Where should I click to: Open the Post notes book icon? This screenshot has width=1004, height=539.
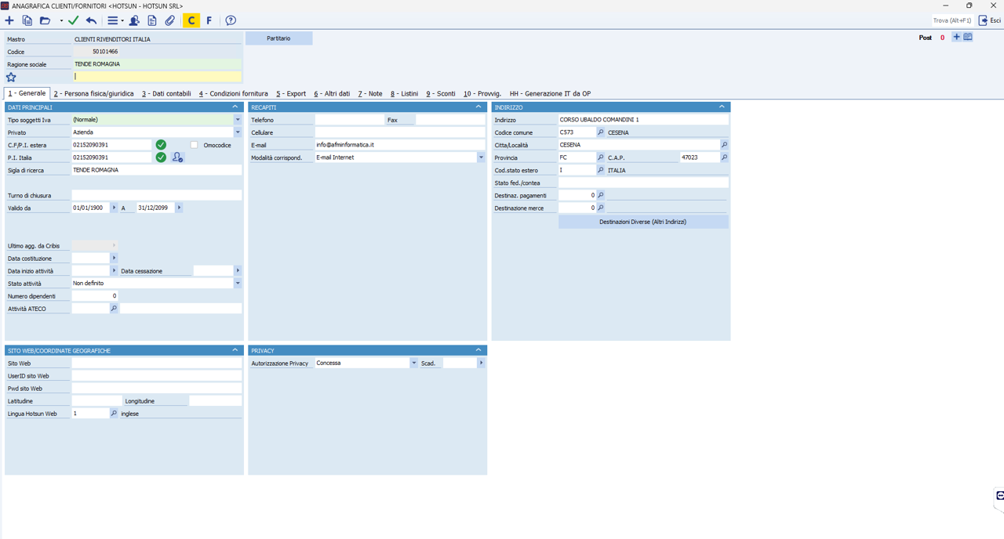[968, 37]
